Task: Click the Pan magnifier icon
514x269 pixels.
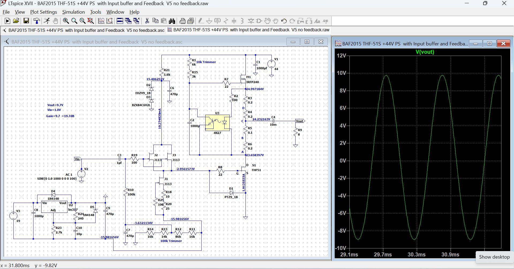Action: point(74,21)
